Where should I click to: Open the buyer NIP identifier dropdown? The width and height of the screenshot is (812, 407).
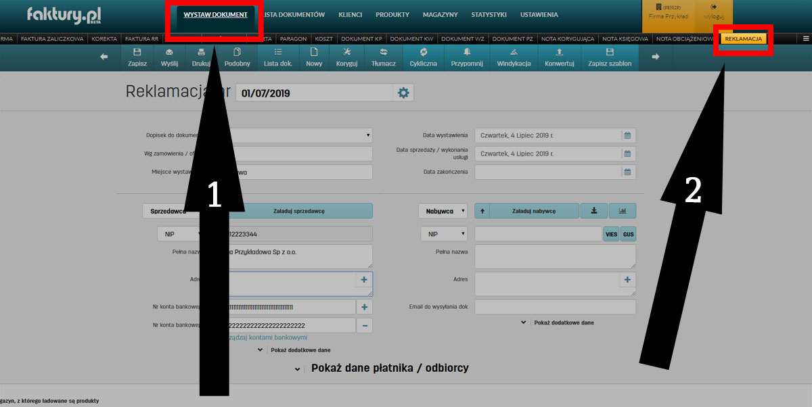[444, 234]
